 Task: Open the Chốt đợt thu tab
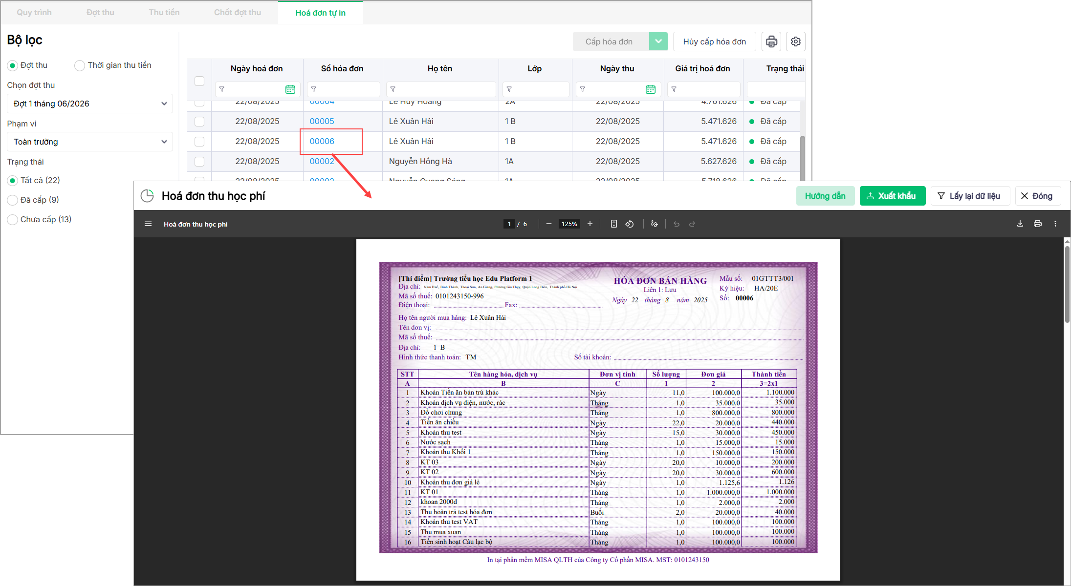238,12
